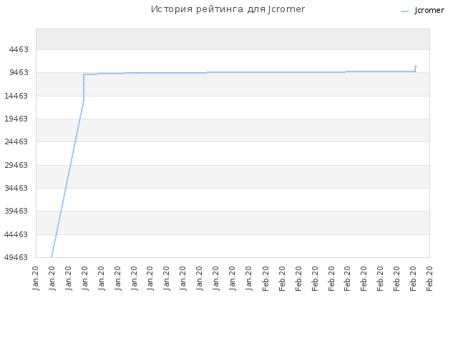Click the 34463 y-axis label
The height and width of the screenshot is (343, 458).
(x=16, y=188)
